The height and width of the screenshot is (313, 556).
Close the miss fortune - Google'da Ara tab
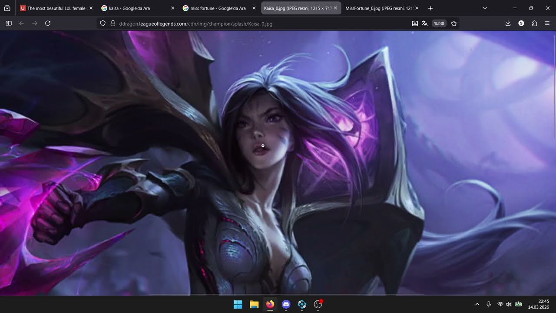click(x=254, y=8)
